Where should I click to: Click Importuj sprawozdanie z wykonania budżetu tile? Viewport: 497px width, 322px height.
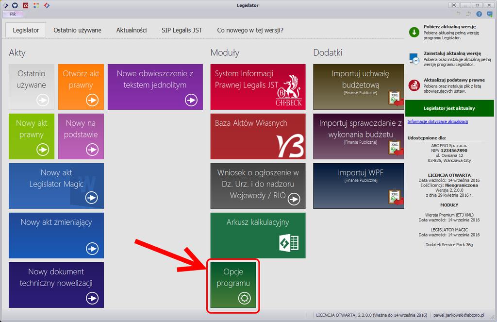359,136
